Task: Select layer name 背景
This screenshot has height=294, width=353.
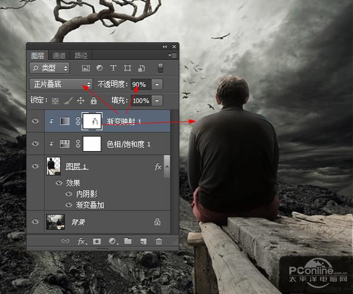Action: click(x=78, y=222)
